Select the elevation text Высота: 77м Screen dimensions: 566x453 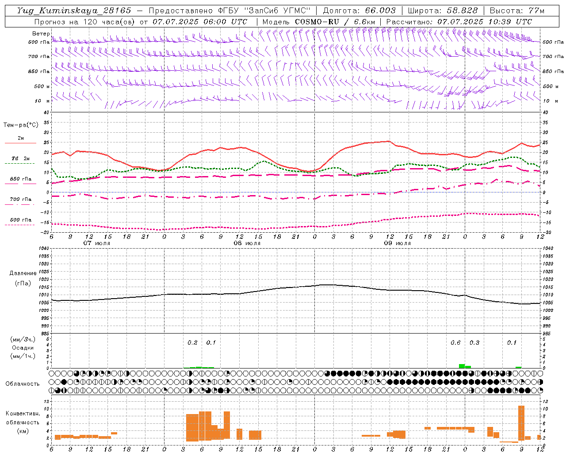point(517,11)
